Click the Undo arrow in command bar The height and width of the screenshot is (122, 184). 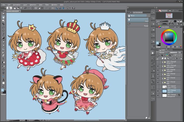(25, 8)
